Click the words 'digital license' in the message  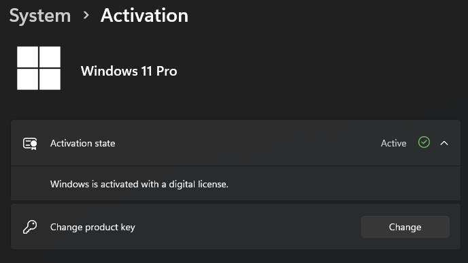[199, 184]
